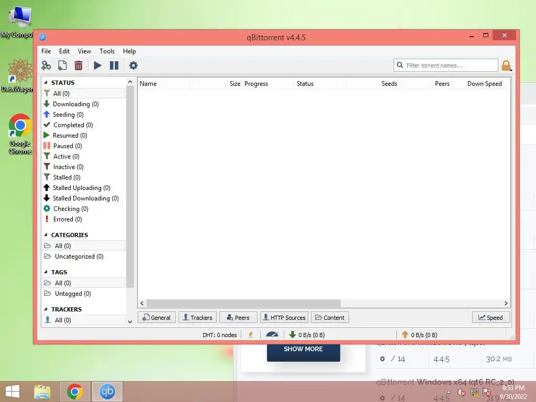
Task: Open the File menu
Action: pyautogui.click(x=46, y=51)
